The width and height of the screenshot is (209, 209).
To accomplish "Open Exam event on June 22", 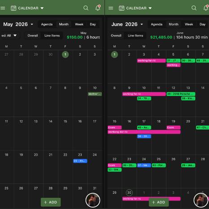I will click(x=114, y=165).
